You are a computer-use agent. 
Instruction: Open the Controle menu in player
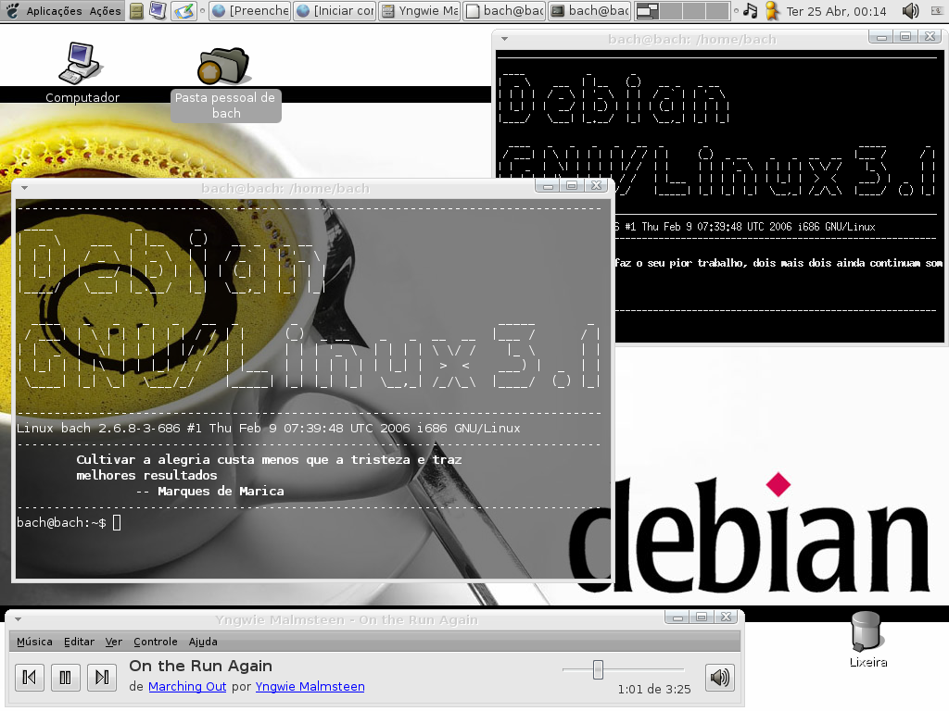pos(156,642)
